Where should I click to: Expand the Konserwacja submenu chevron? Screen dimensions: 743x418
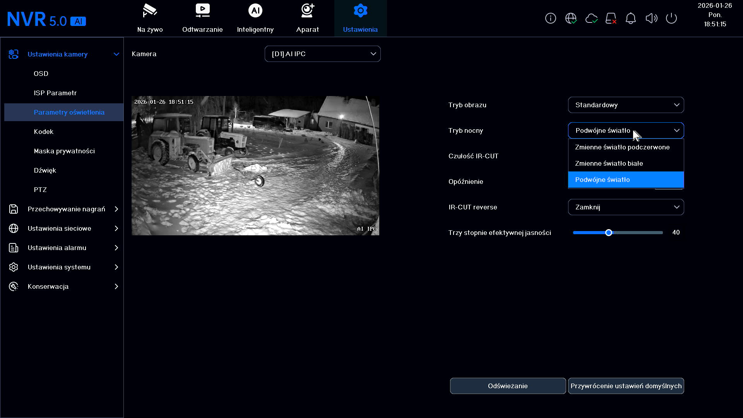pyautogui.click(x=116, y=286)
